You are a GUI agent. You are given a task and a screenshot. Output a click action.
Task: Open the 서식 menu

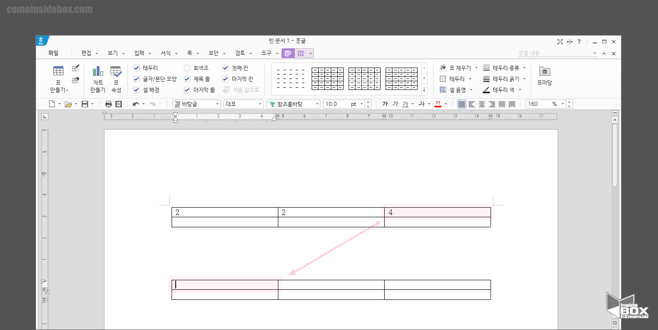pyautogui.click(x=166, y=53)
